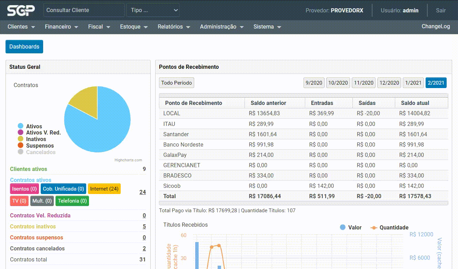
Task: Toggle the Quantidade series in chart legend
Action: tap(389, 227)
